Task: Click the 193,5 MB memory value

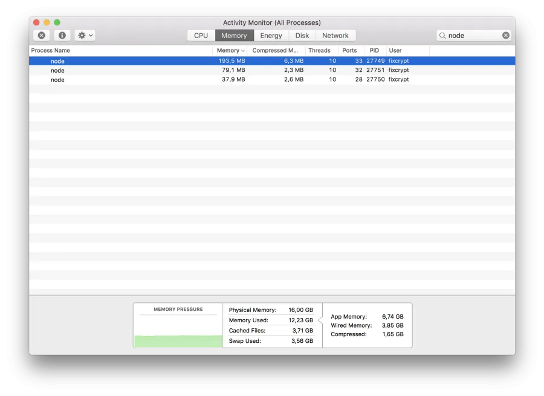Action: [232, 60]
